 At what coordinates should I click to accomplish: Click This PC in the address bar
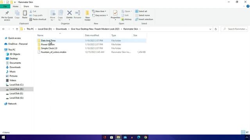coord(30,29)
